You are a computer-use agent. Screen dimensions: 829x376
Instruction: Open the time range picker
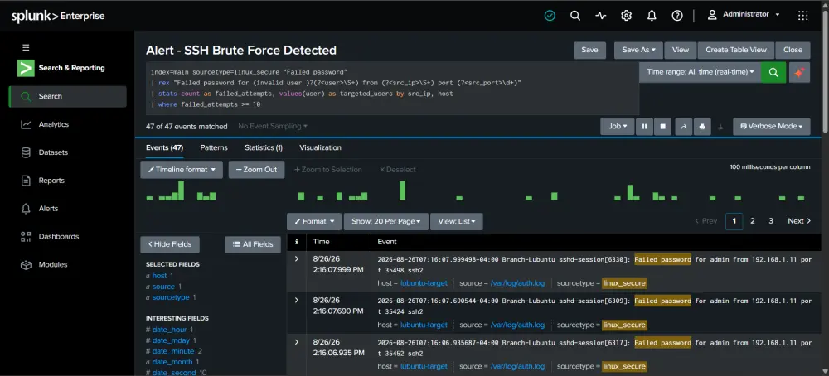click(x=700, y=72)
